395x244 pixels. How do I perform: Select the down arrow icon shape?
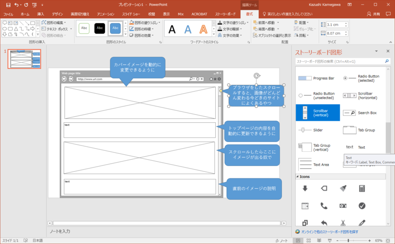(x=305, y=188)
